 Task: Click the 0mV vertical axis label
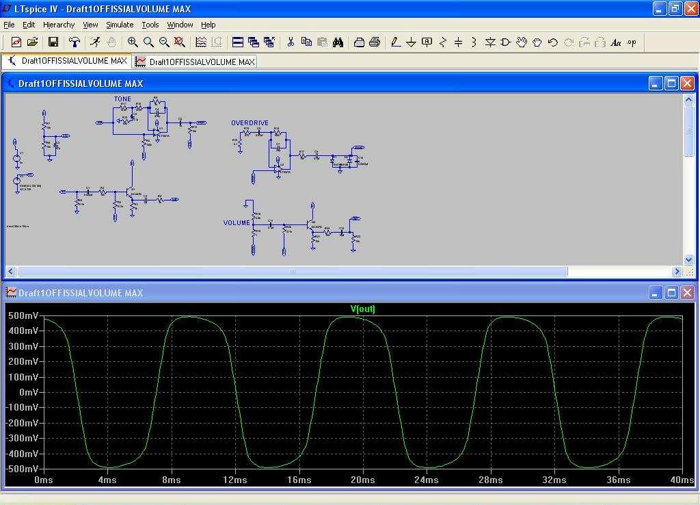click(29, 392)
